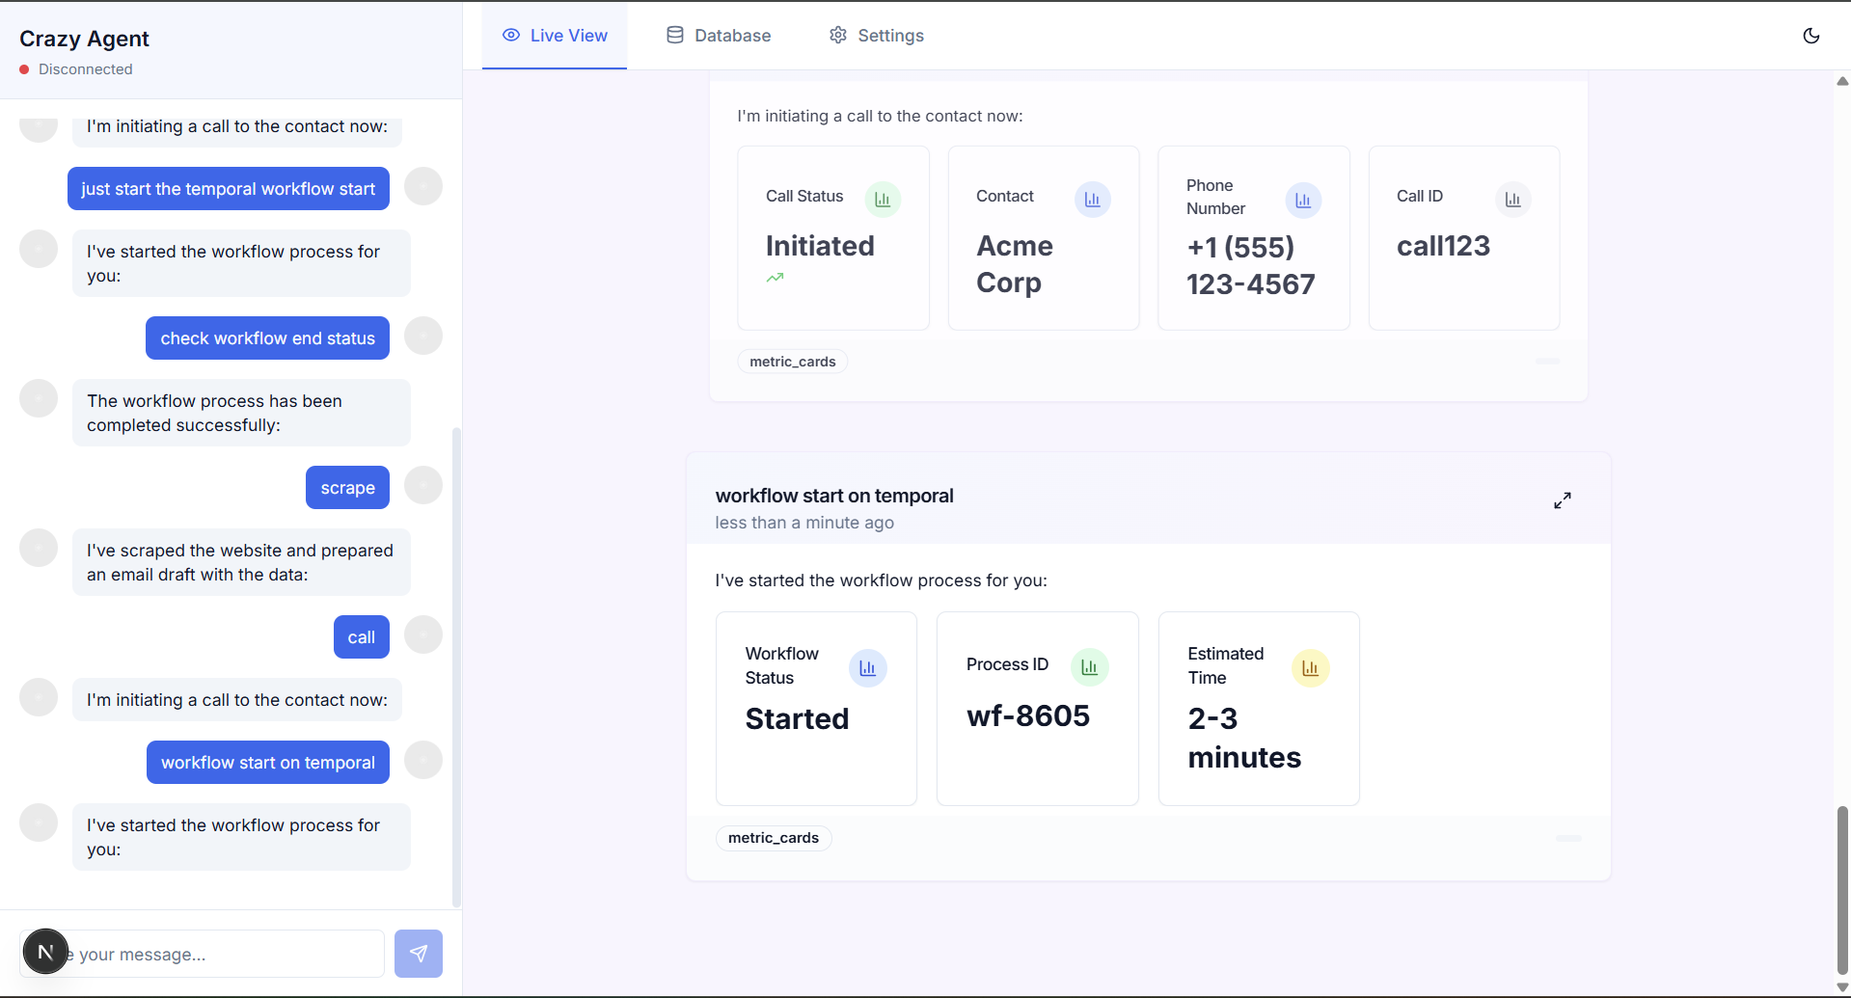
Task: Click the Phone Number chart icon
Action: pos(1303,200)
